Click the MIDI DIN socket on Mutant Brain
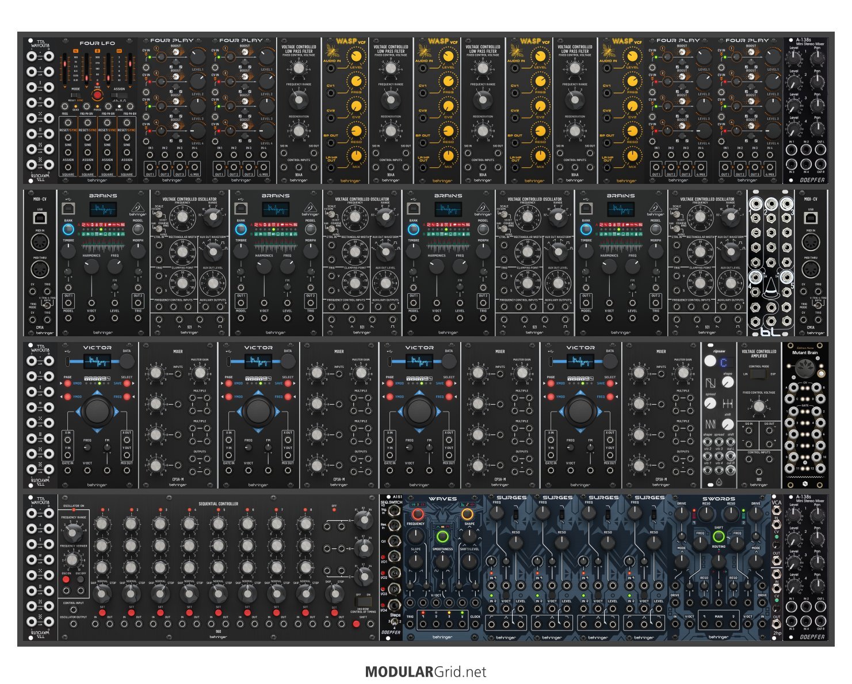Viewport: 852px width, 684px height. [805, 370]
